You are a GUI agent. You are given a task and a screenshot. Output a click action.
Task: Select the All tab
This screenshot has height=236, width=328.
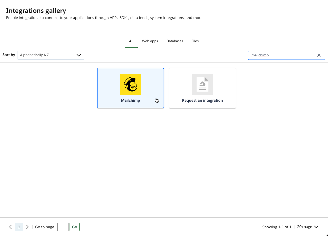click(131, 41)
